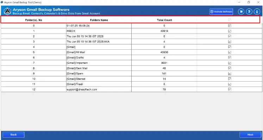This screenshot has width=263, height=140.
Task: Go Back to previous step
Action: point(13,134)
